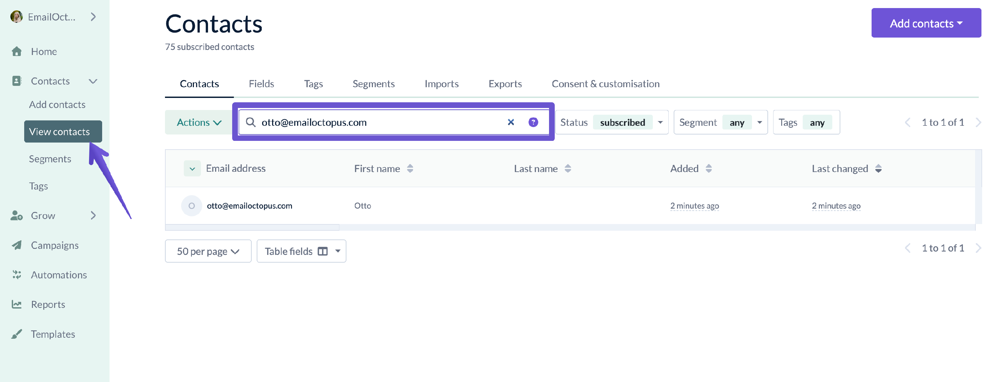Clear the search with X icon
This screenshot has width=1008, height=382.
click(511, 122)
